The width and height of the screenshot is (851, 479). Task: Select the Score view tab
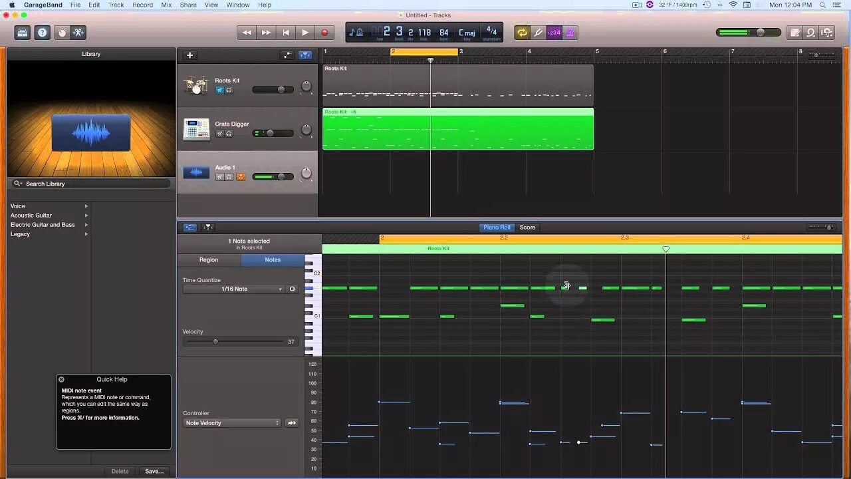click(527, 228)
